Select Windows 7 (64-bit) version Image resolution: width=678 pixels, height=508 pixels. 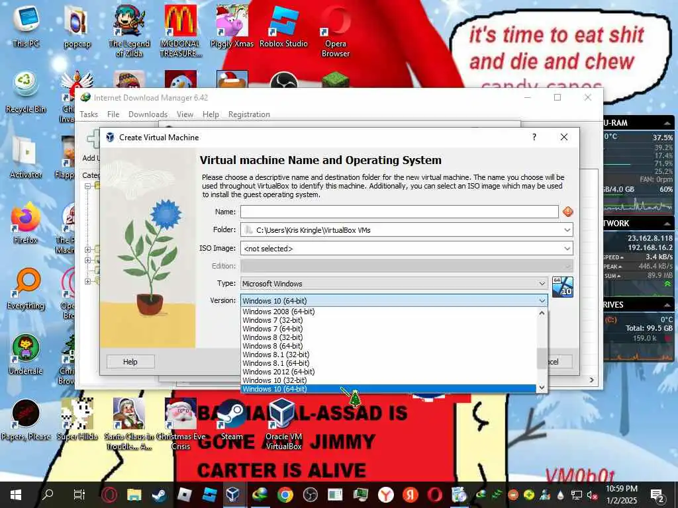click(388, 329)
